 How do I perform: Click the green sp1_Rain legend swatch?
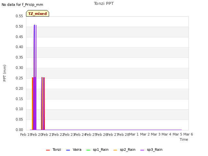88,150
